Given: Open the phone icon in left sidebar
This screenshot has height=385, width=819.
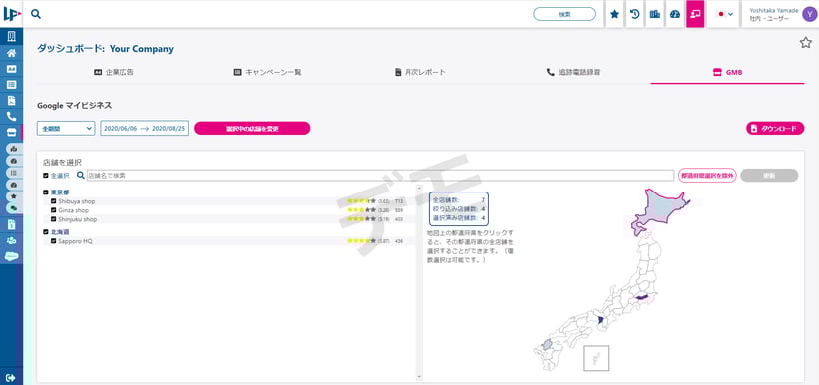Looking at the screenshot, I should click(12, 117).
